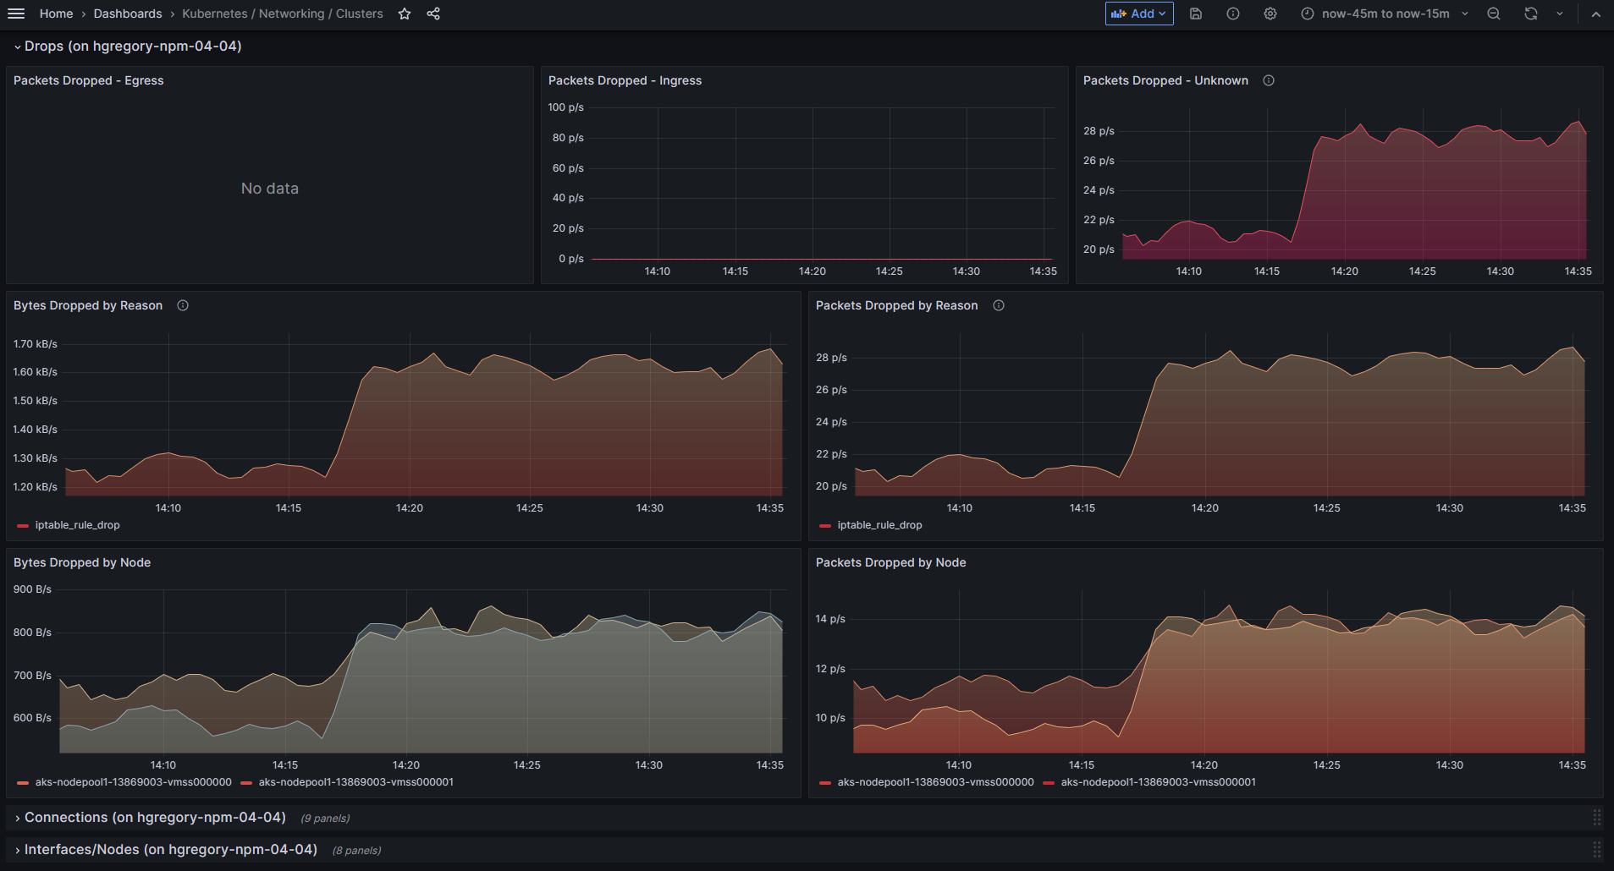Toggle vmss000000 series in Packets Dropped by Node

[x=935, y=782]
